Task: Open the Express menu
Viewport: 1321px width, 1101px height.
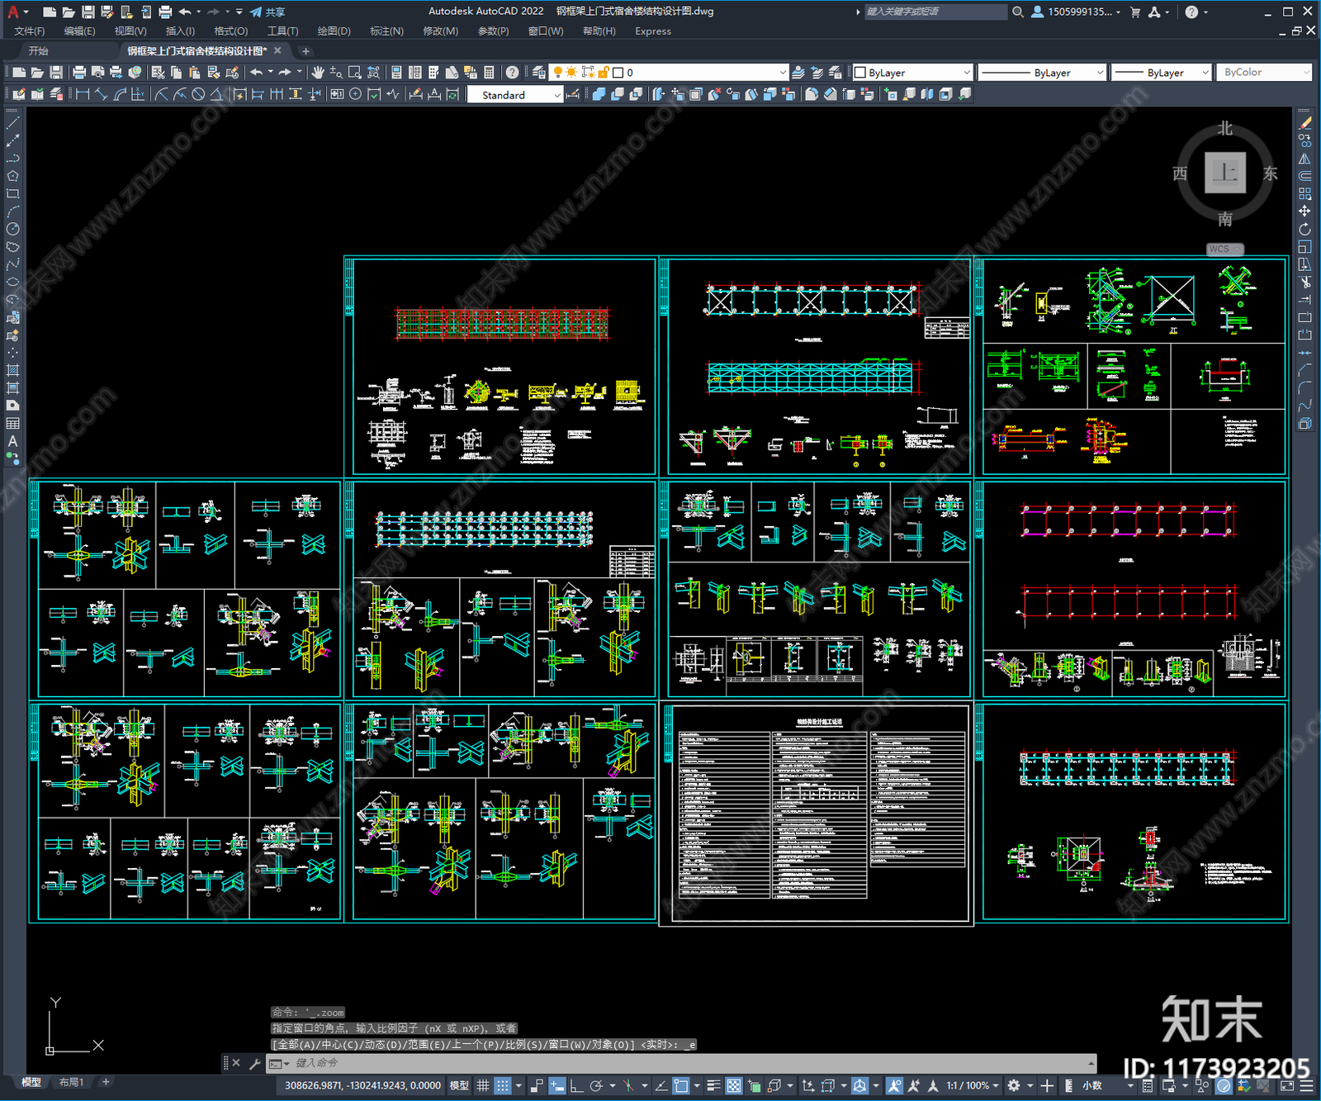Action: 653,31
